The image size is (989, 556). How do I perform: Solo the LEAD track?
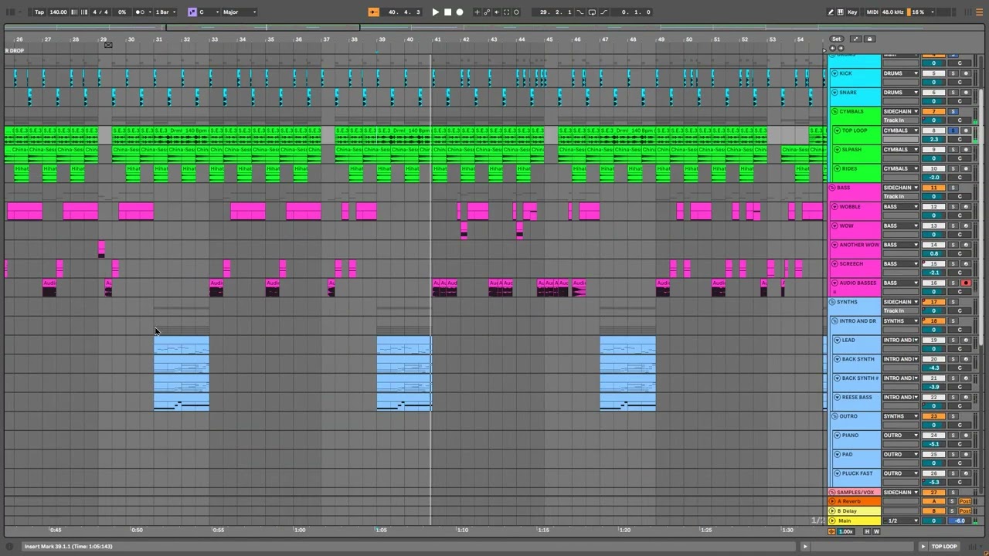pyautogui.click(x=953, y=340)
